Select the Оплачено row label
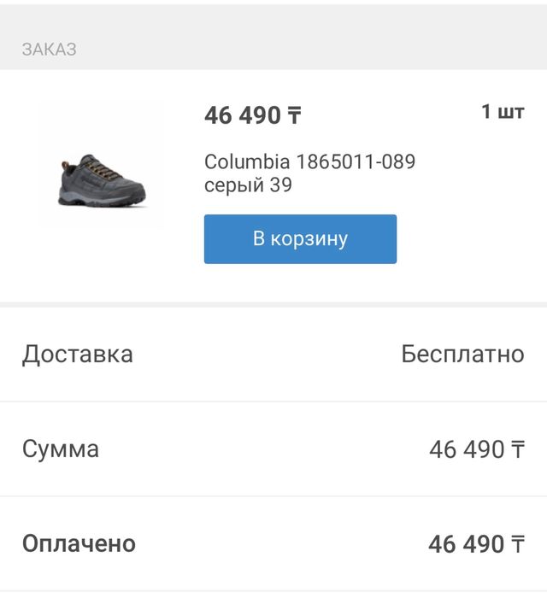The image size is (547, 598). point(79,543)
